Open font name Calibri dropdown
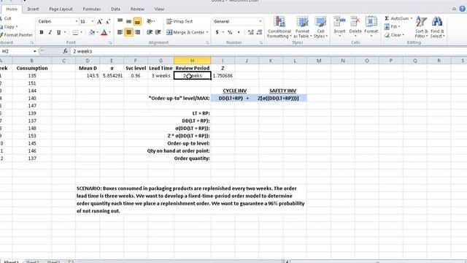The height and width of the screenshot is (263, 467). [x=76, y=21]
